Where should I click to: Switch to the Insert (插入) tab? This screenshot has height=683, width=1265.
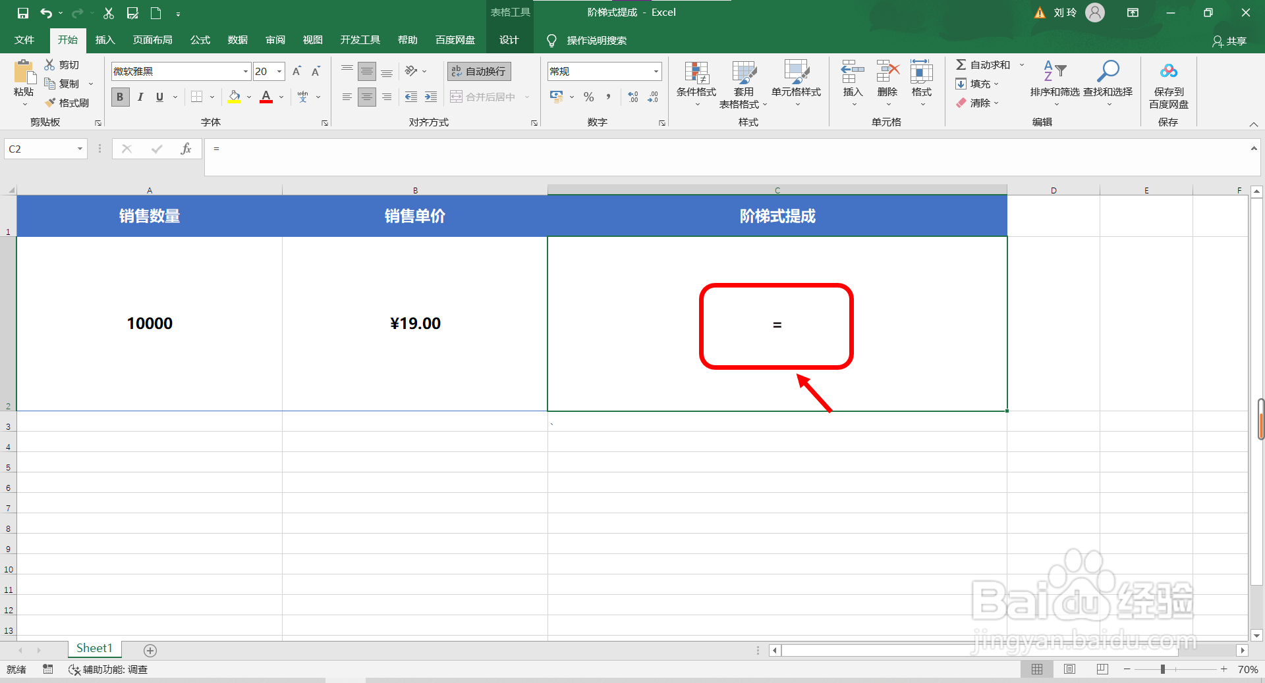(x=105, y=40)
